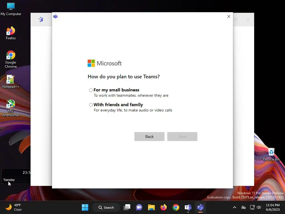Image resolution: width=285 pixels, height=214 pixels.
Task: Launch Firefox from the taskbar
Action: 164,207
